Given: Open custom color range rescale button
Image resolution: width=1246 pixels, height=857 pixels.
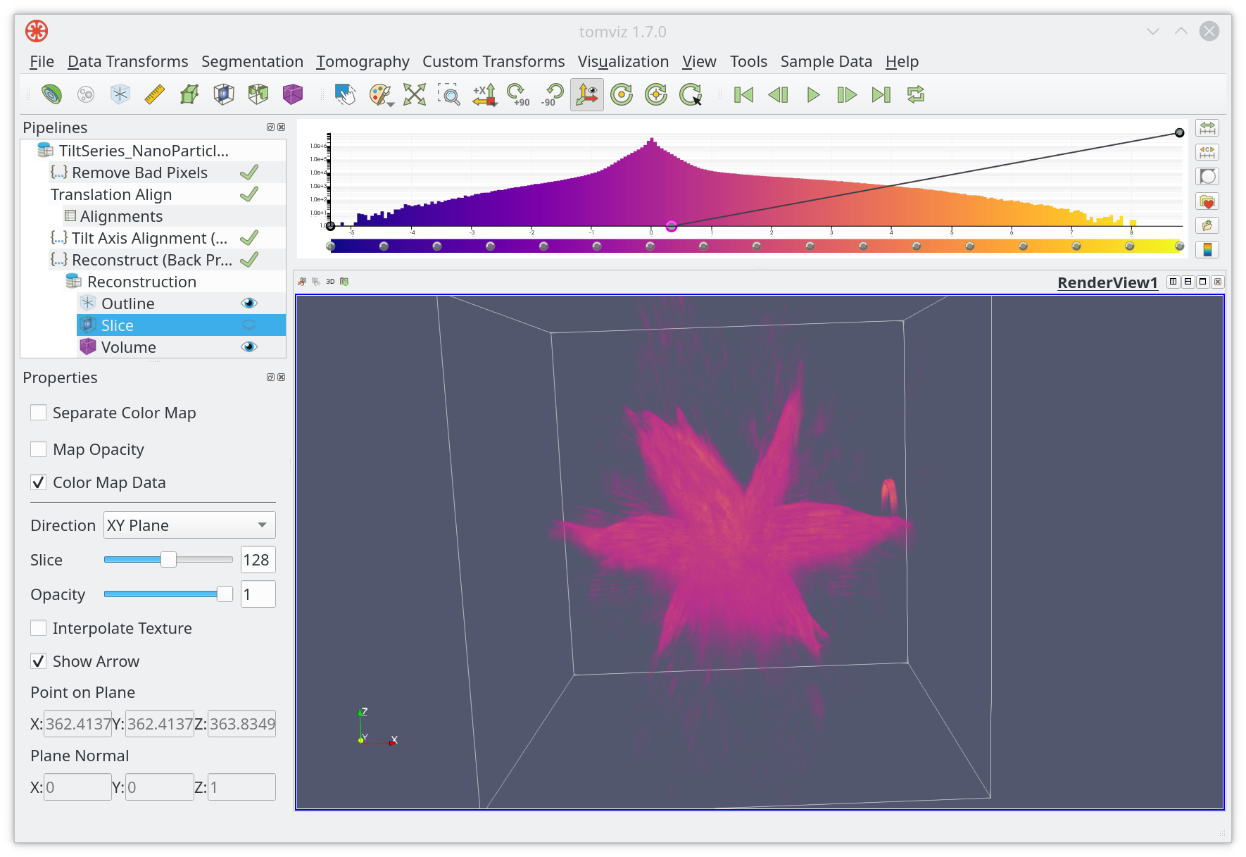Looking at the screenshot, I should coord(1207,152).
